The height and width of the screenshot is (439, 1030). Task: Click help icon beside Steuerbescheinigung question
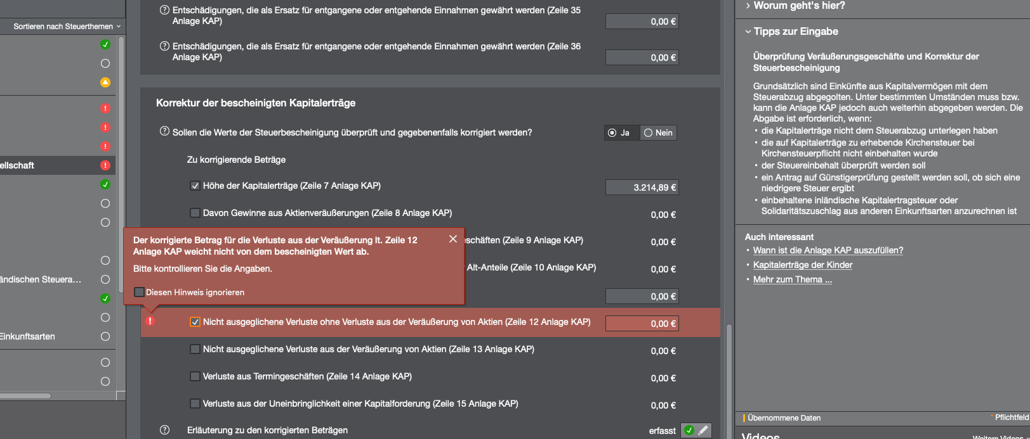[x=164, y=132]
